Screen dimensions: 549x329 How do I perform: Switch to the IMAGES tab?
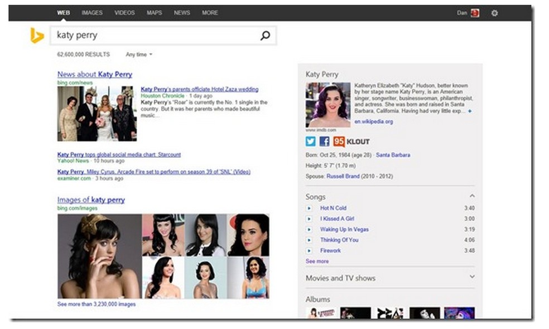92,12
